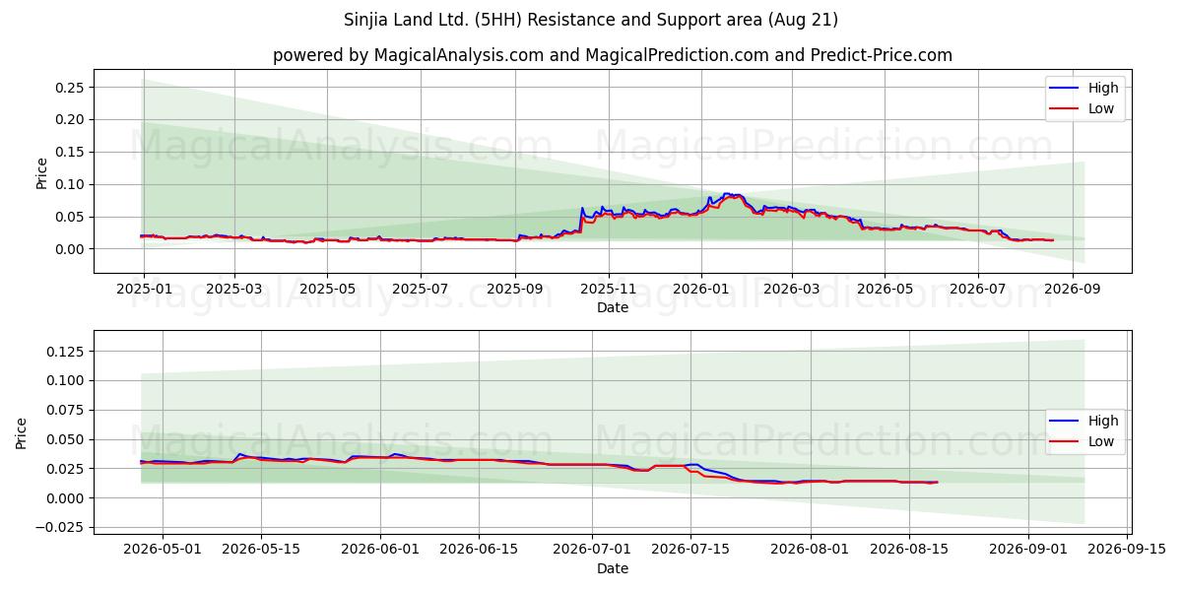Click the '0.075' price tick in bottom chart
This screenshot has height=591, width=1182.
[x=67, y=410]
